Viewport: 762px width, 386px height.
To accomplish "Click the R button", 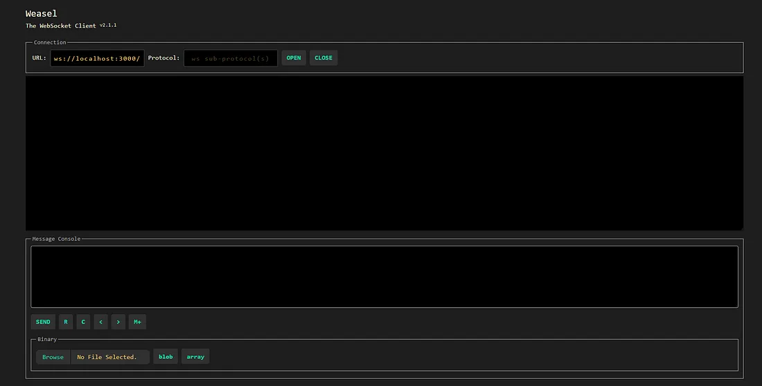I will 66,322.
